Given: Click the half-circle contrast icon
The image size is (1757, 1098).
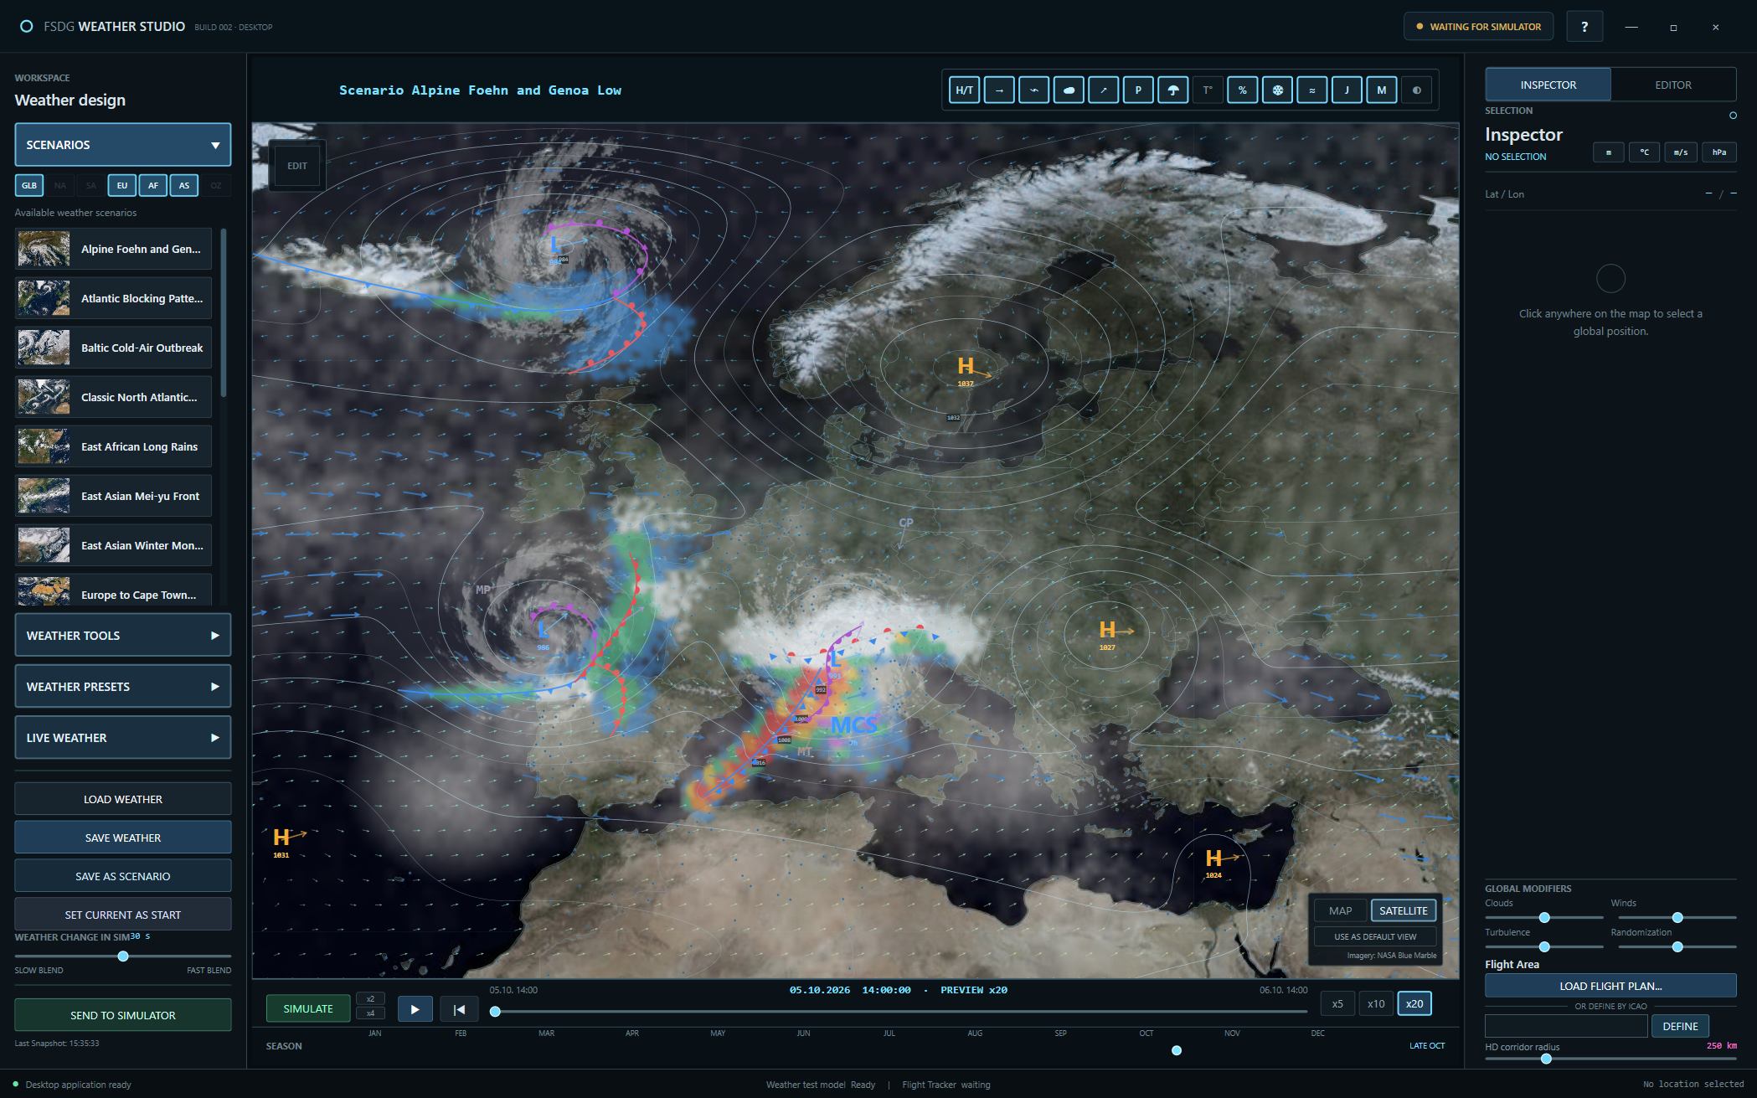Looking at the screenshot, I should point(1417,90).
